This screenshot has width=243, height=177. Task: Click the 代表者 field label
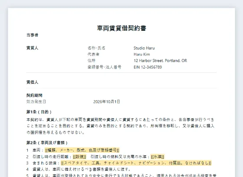(93, 54)
